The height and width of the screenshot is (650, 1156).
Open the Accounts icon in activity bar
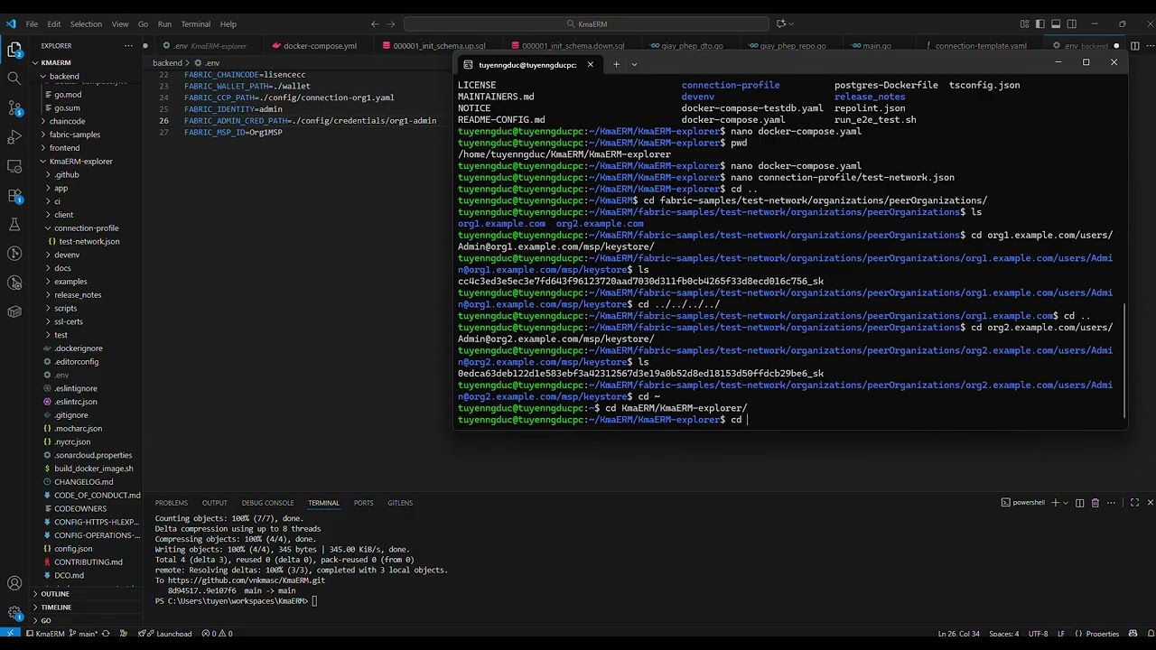tap(14, 583)
